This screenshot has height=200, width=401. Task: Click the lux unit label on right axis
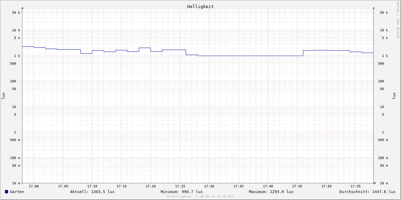pos(394,96)
